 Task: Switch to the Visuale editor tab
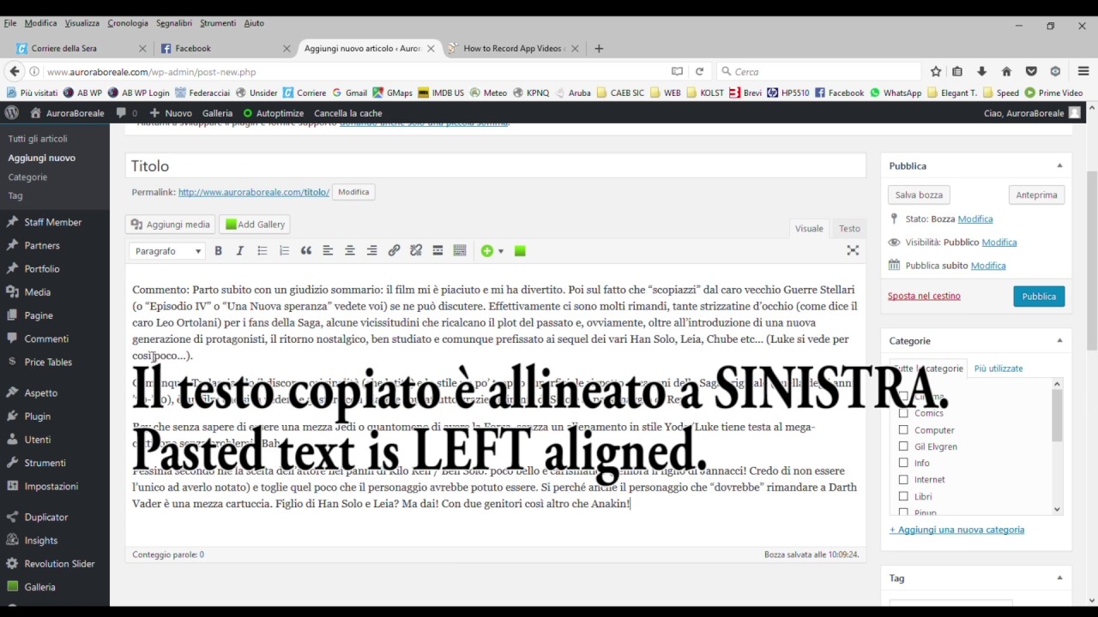(809, 229)
